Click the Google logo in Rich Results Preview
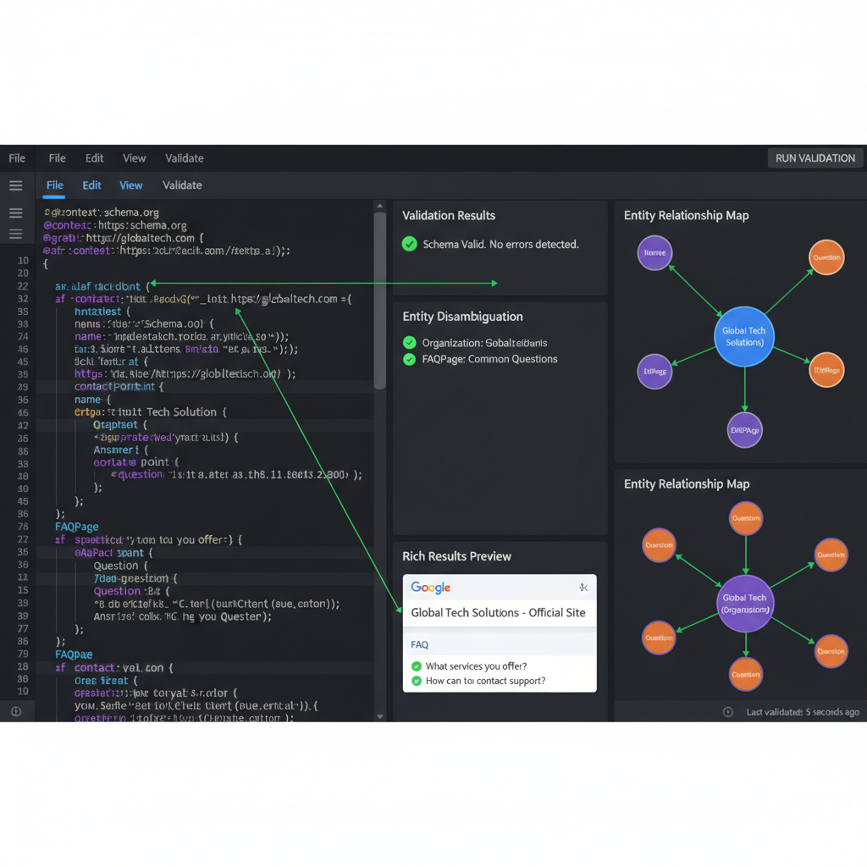 [x=430, y=587]
